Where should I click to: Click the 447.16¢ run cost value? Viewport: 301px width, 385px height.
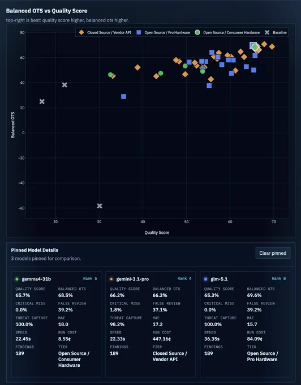(162, 339)
